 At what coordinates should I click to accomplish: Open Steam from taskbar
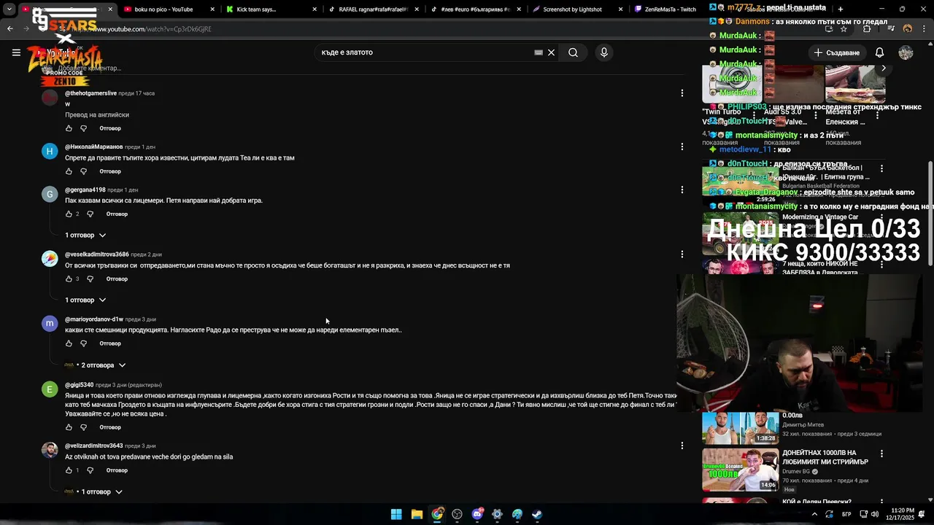[537, 514]
